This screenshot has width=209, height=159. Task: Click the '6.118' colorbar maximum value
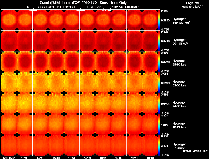(165, 137)
